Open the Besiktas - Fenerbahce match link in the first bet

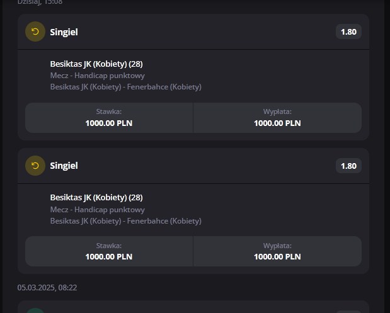click(125, 87)
